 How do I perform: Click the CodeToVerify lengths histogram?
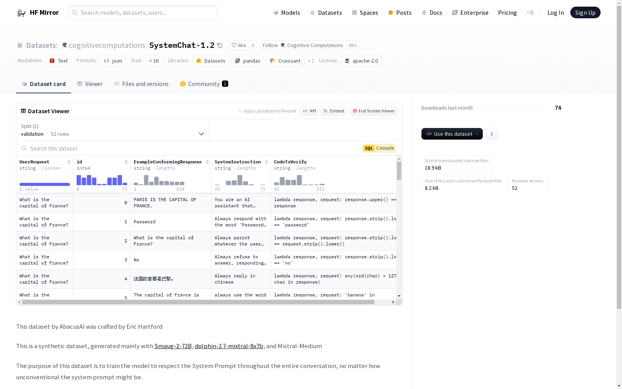pos(299,180)
